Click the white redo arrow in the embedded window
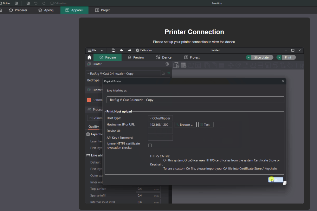 click(x=130, y=50)
